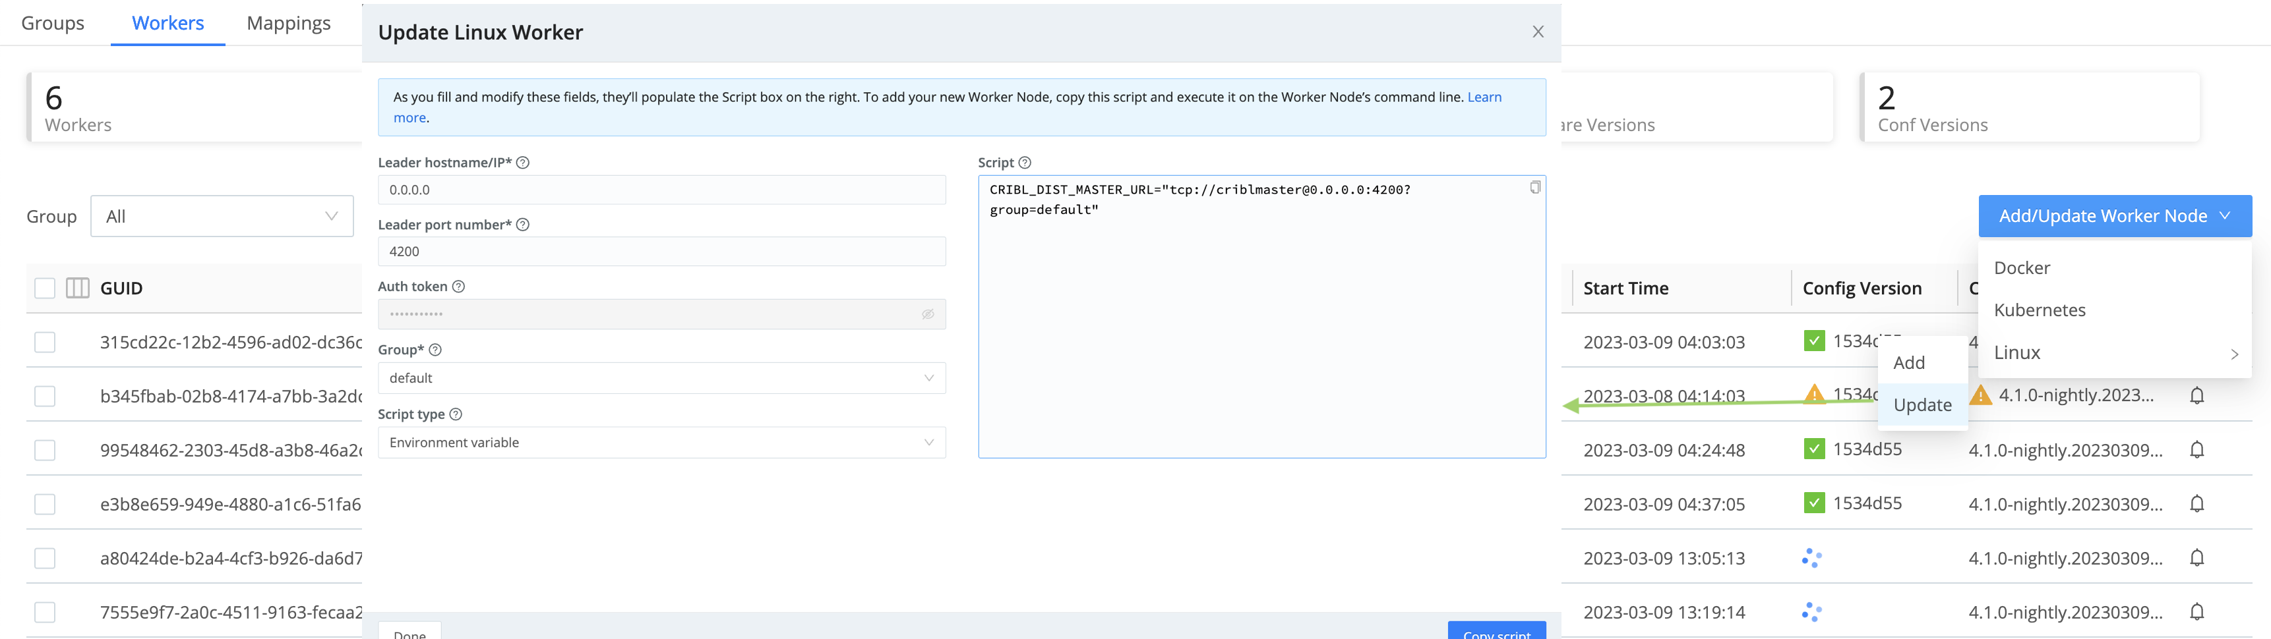Close the Update Linux Worker dialog
2271x639 pixels.
tap(1538, 32)
